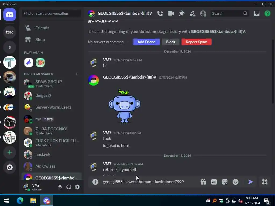Image resolution: width=275 pixels, height=206 pixels.
Task: Click GEOEGII555 avatar next to sticker message
Action: 93,80
